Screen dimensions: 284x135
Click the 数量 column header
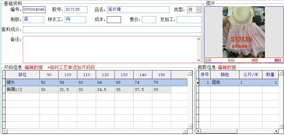(x=270, y=75)
